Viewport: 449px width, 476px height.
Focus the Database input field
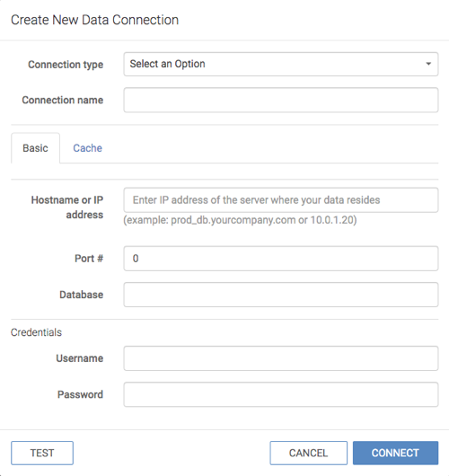[x=280, y=295]
